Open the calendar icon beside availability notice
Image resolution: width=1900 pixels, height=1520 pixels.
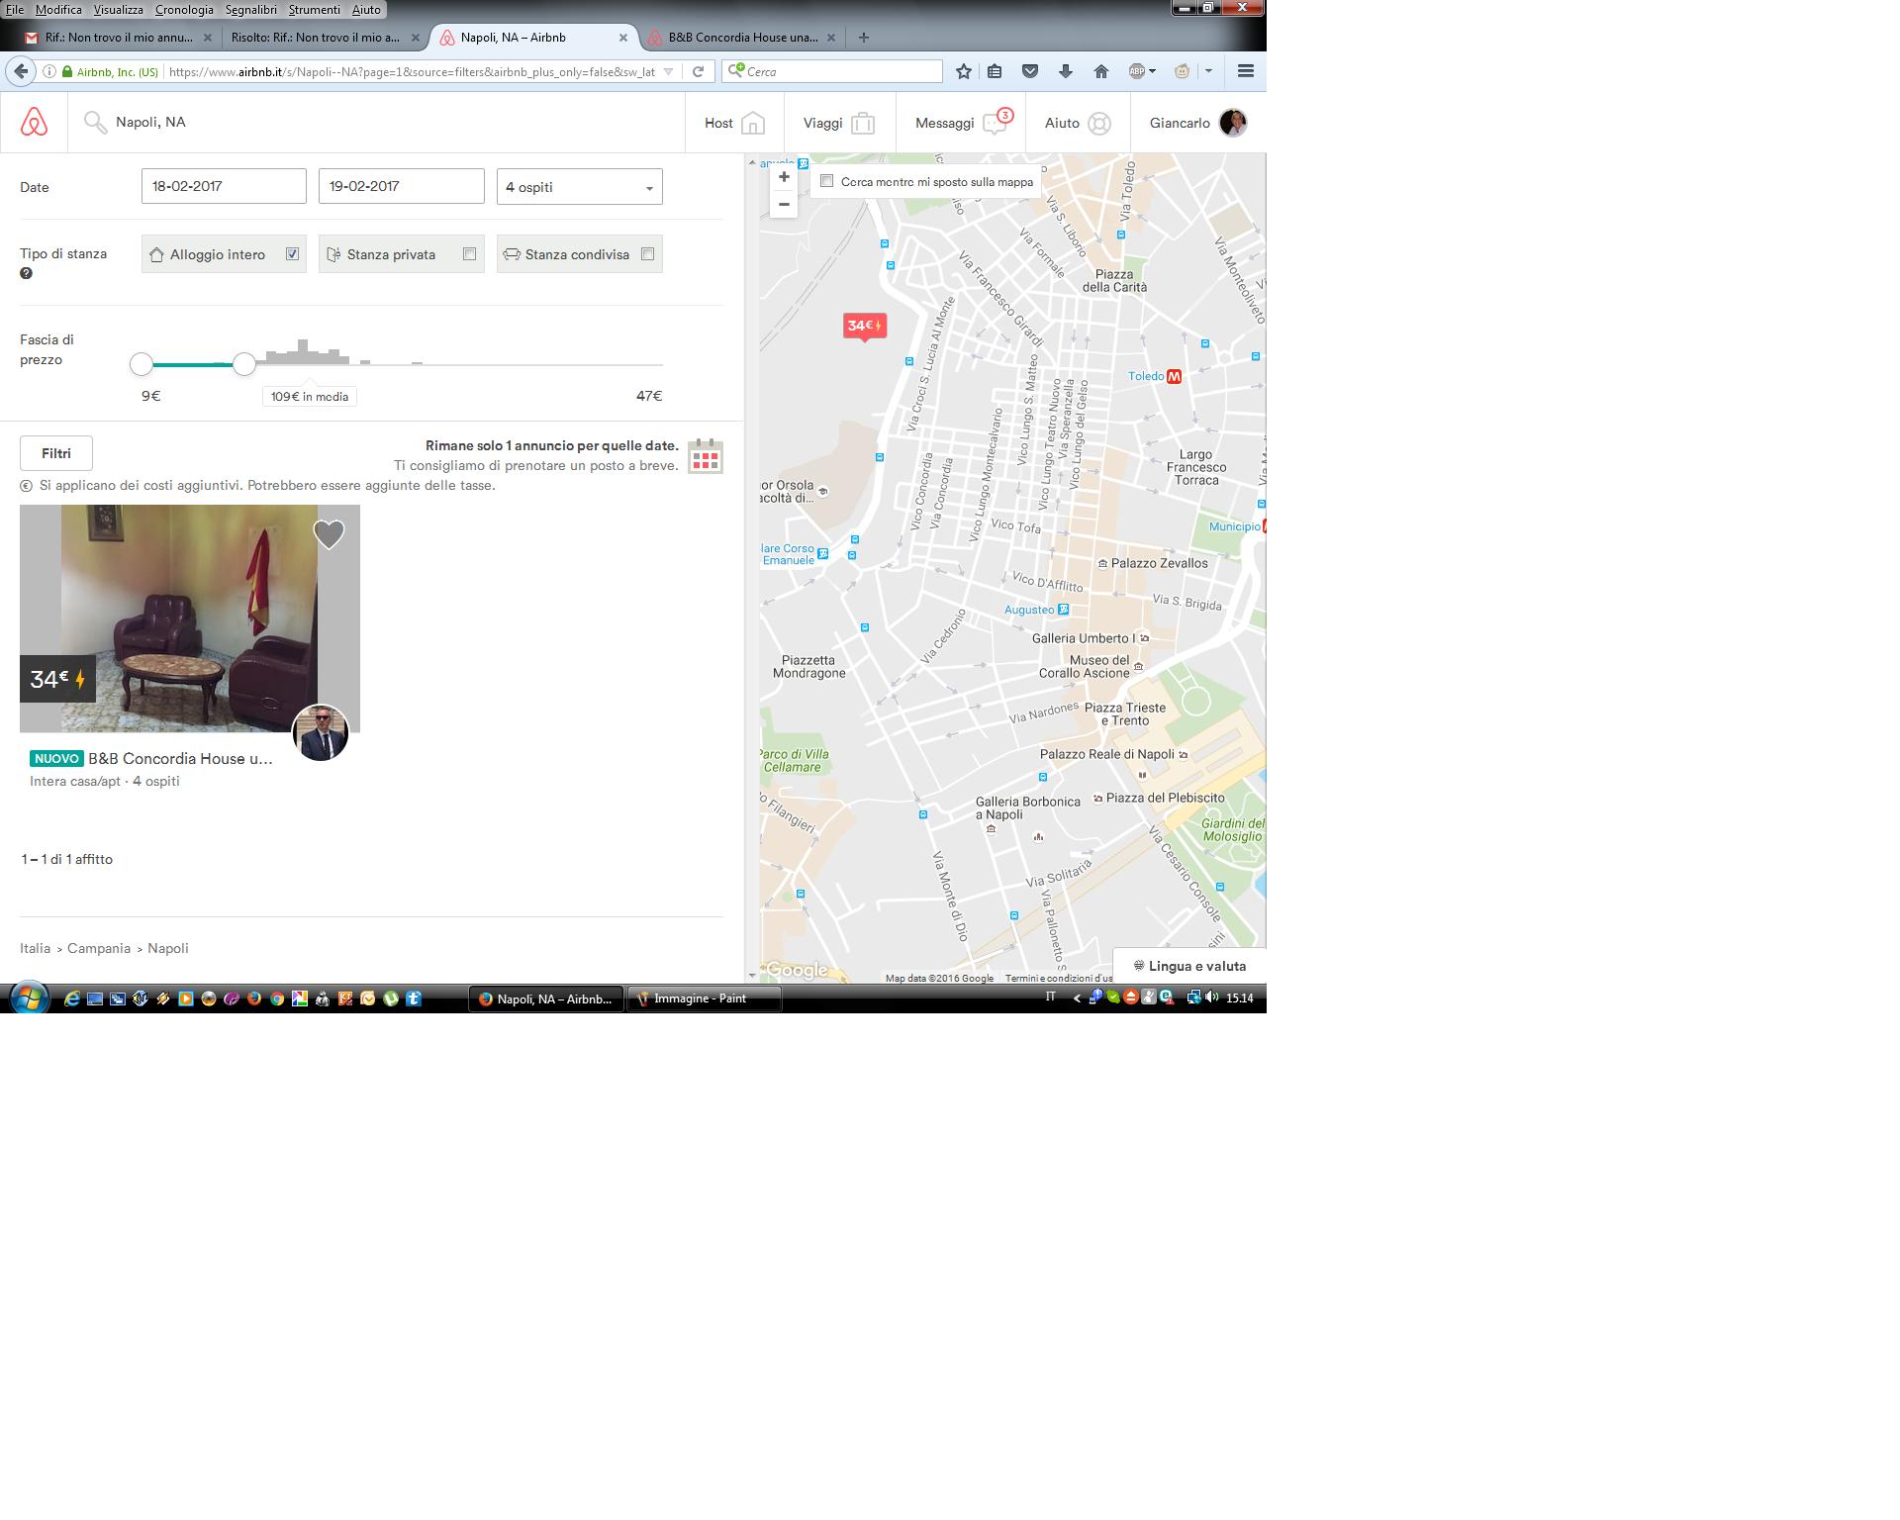coord(706,456)
